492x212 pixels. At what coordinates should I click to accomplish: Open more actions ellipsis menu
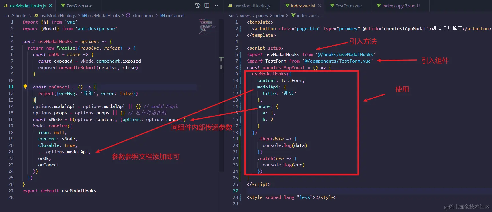coord(216,5)
